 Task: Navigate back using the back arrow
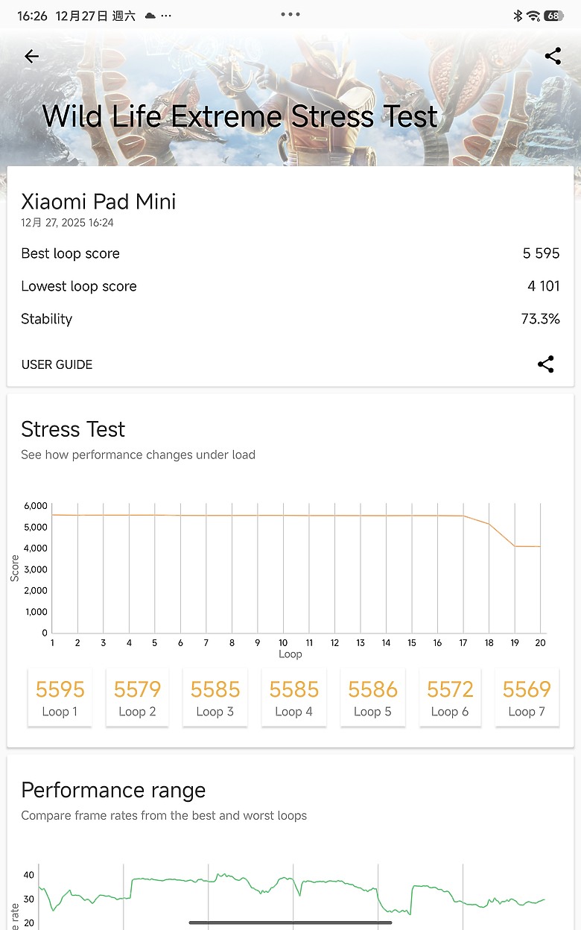[31, 56]
